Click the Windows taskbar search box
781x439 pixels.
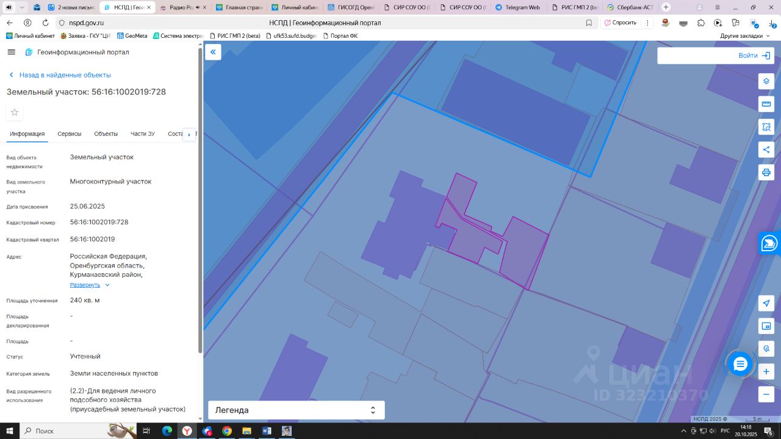(x=79, y=431)
